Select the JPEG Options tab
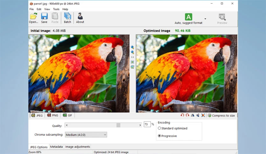The image size is (266, 154). pos(39,147)
